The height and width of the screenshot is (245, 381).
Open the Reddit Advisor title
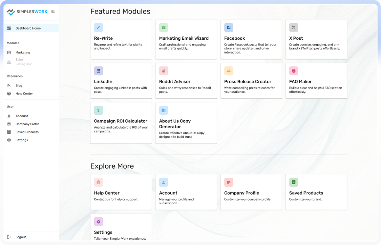click(x=175, y=82)
